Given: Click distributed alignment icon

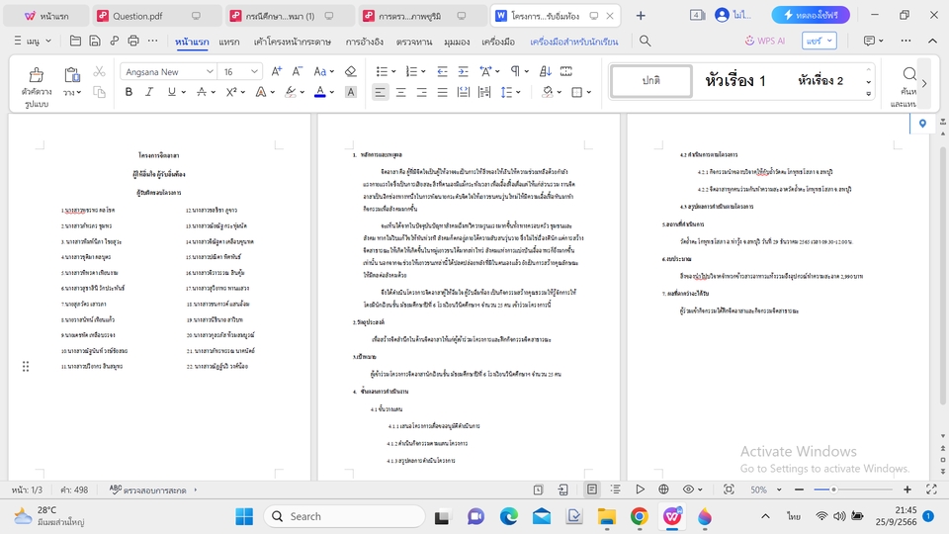Looking at the screenshot, I should [x=463, y=92].
